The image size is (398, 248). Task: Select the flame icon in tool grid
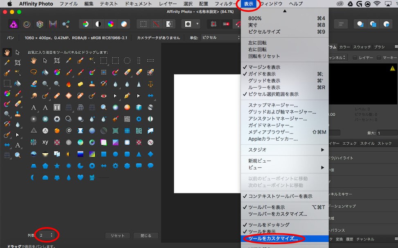tap(69, 84)
